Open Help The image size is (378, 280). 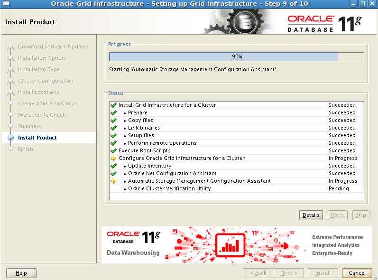(21, 273)
